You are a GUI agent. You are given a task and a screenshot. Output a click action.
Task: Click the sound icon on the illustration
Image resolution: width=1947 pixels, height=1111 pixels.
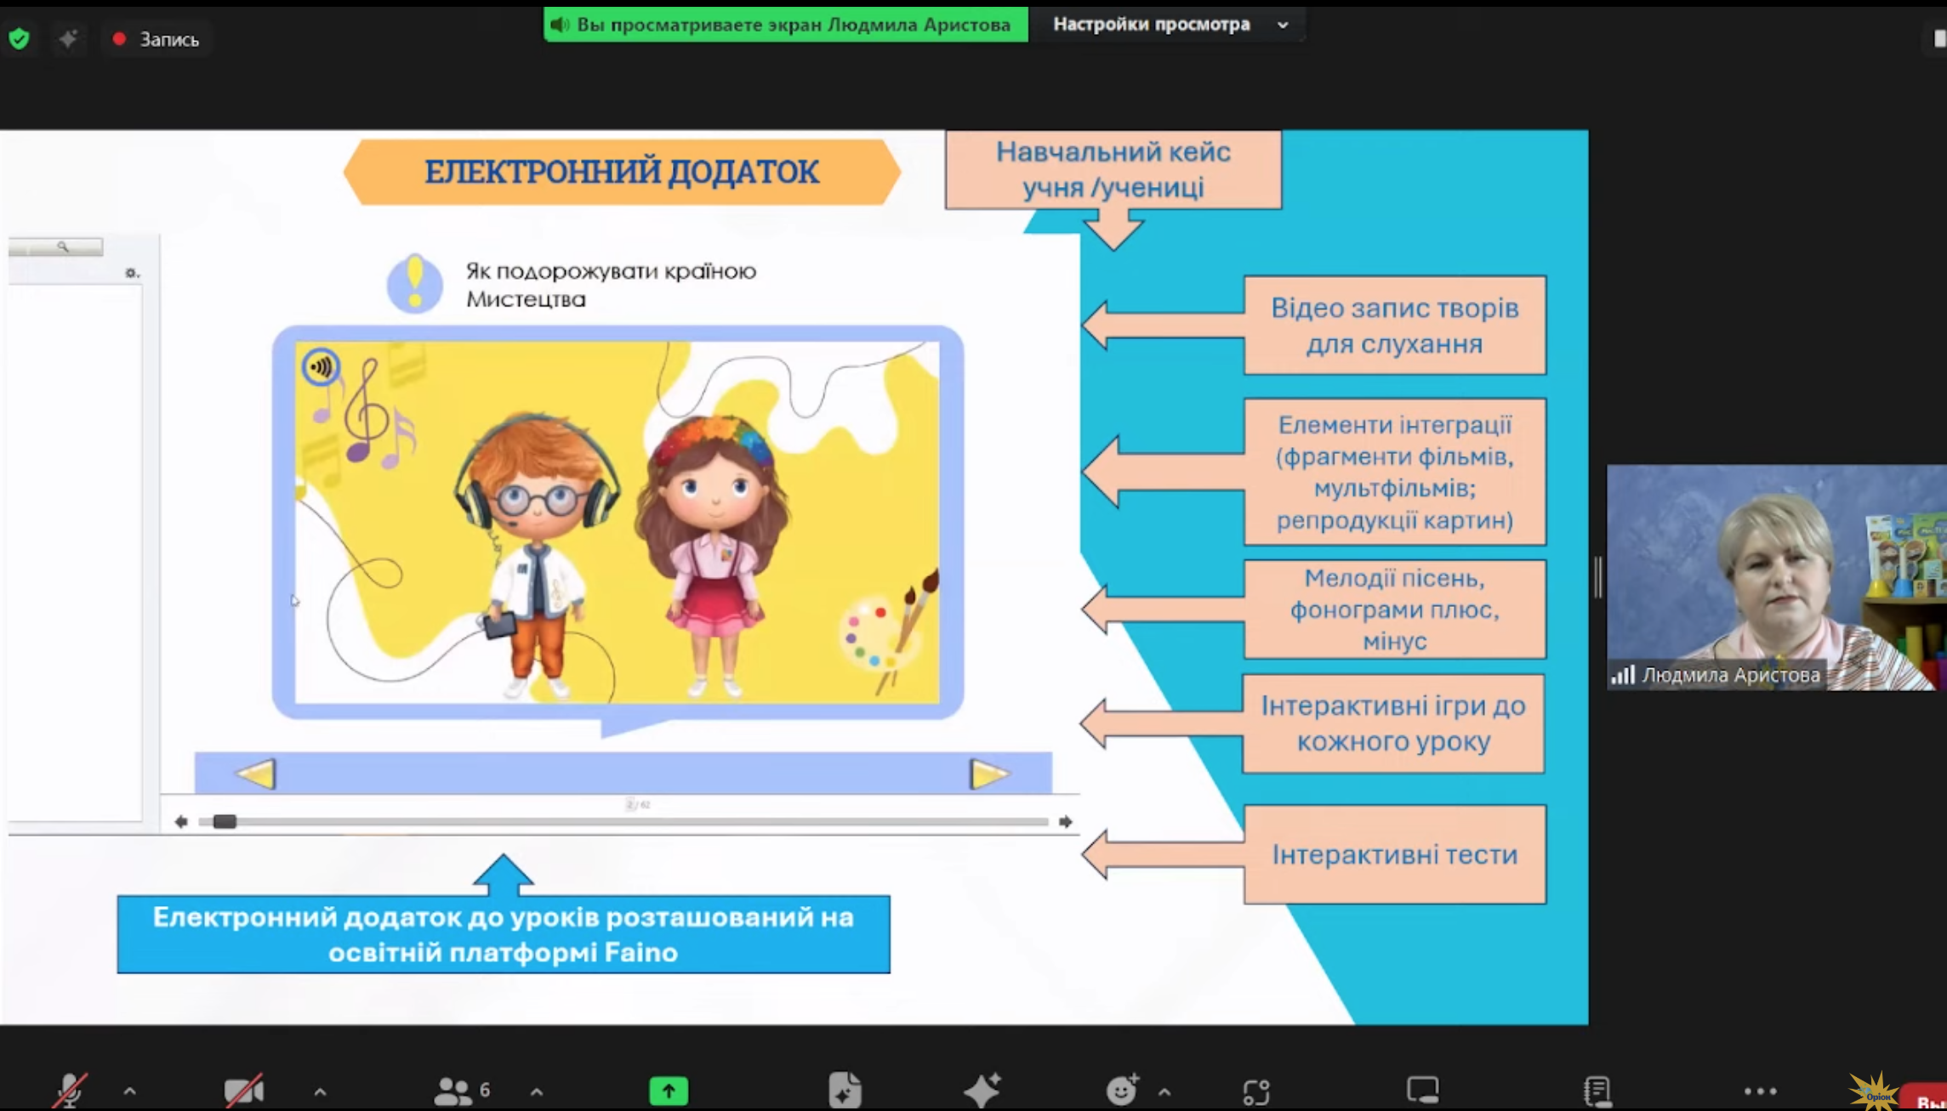point(321,366)
